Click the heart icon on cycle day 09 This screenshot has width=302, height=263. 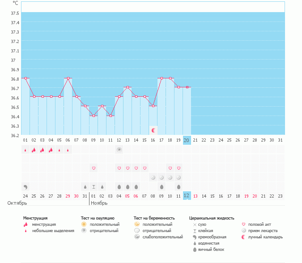tap(94, 168)
